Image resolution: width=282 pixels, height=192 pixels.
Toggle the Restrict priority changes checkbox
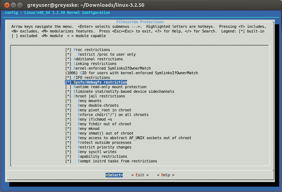point(68,147)
